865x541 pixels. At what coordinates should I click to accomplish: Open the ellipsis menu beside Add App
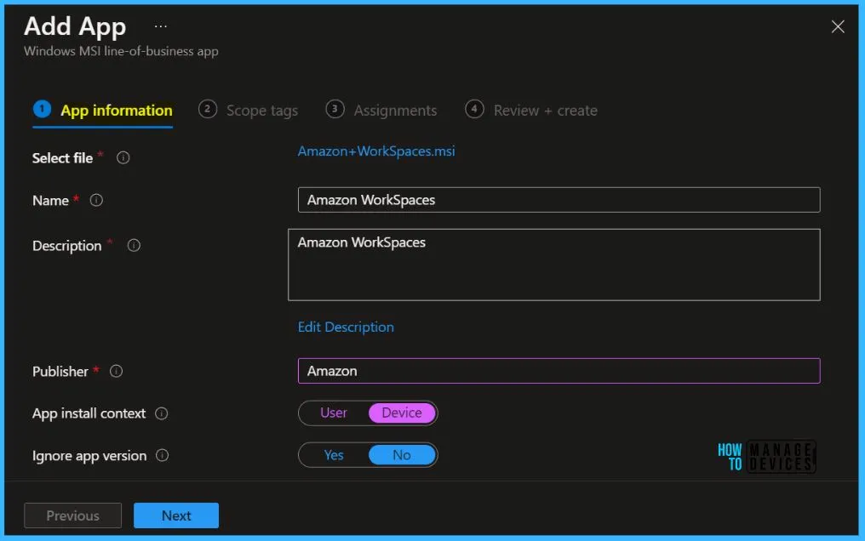(161, 26)
